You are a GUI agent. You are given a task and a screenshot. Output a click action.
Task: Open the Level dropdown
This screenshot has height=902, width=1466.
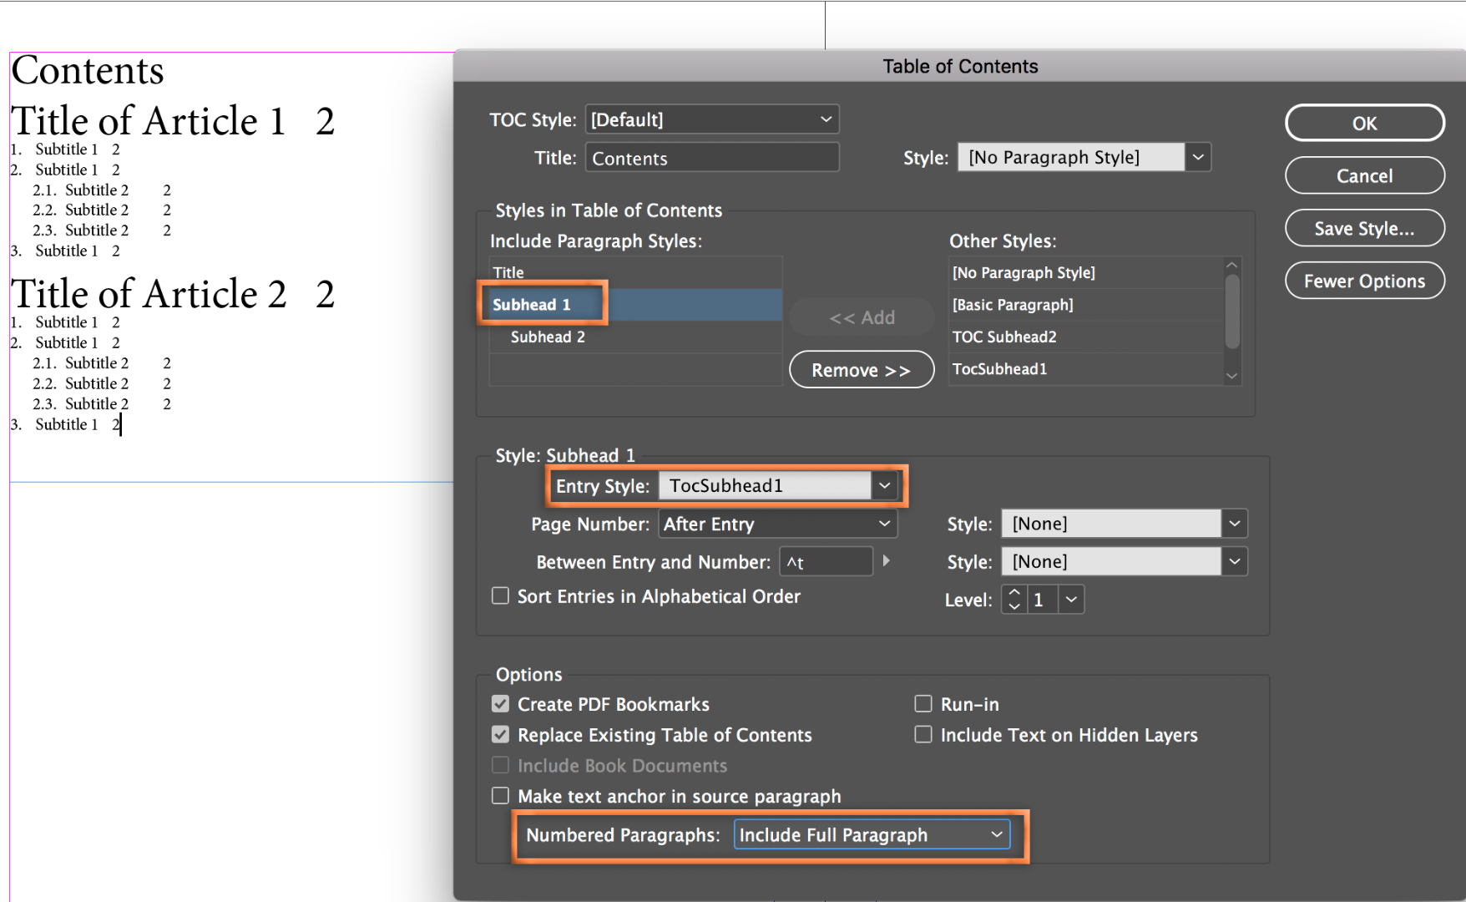click(1071, 599)
